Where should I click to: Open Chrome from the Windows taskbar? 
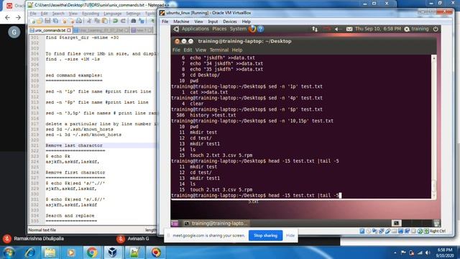[92, 253]
